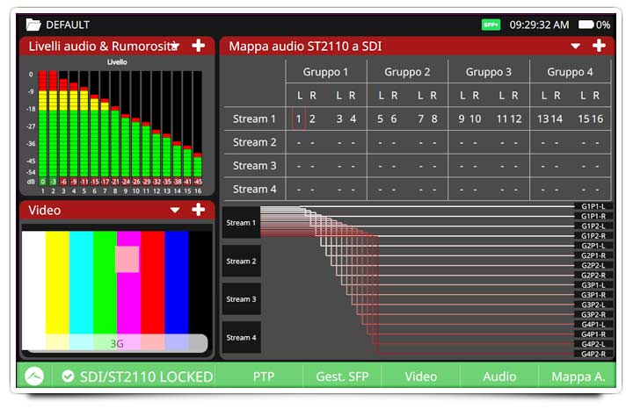Select Stream 1 channel 10 cell
Screen dimensions: 633x409
(475, 118)
